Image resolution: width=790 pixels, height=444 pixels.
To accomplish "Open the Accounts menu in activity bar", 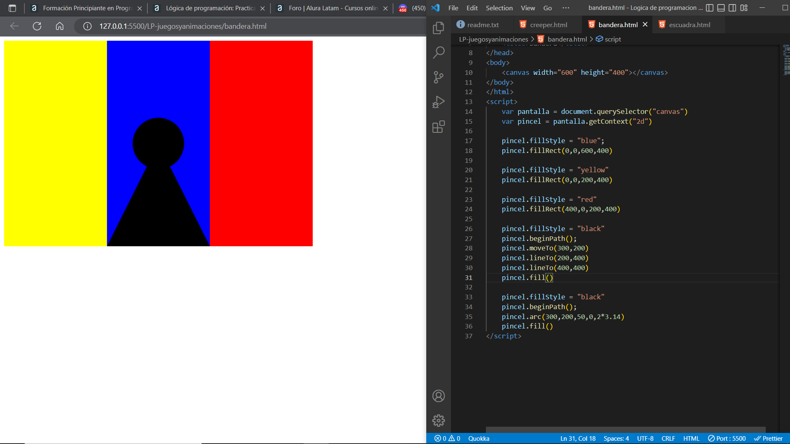I will [x=439, y=396].
